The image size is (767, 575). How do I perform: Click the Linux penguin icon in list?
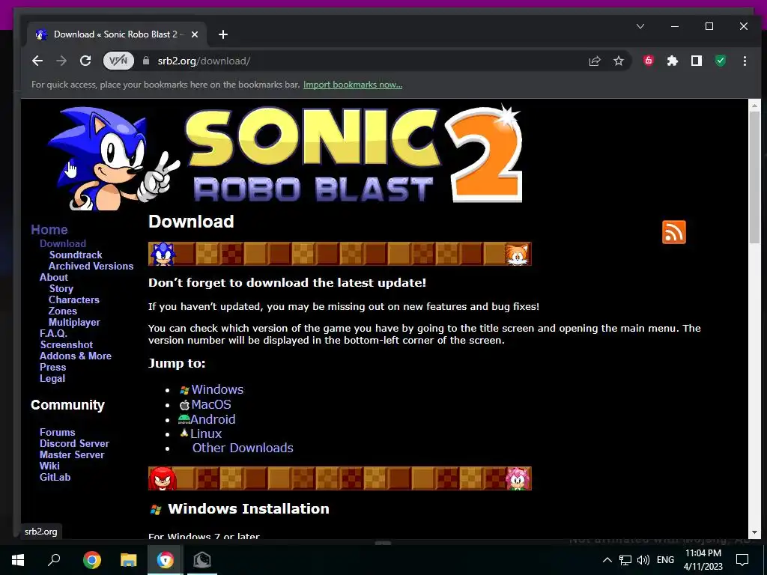coord(184,433)
